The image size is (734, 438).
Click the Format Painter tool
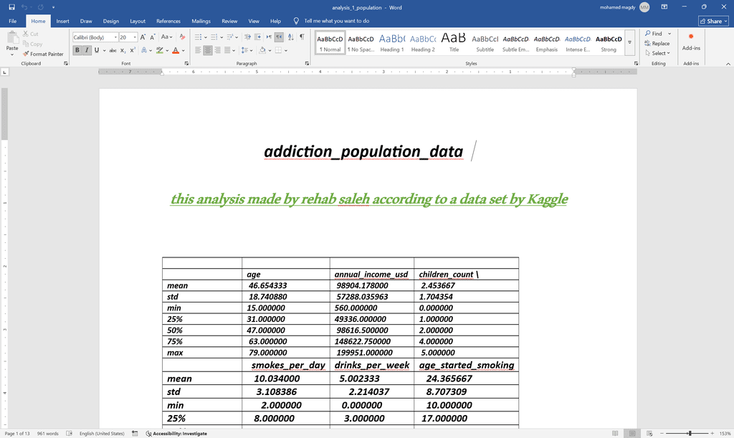point(43,54)
